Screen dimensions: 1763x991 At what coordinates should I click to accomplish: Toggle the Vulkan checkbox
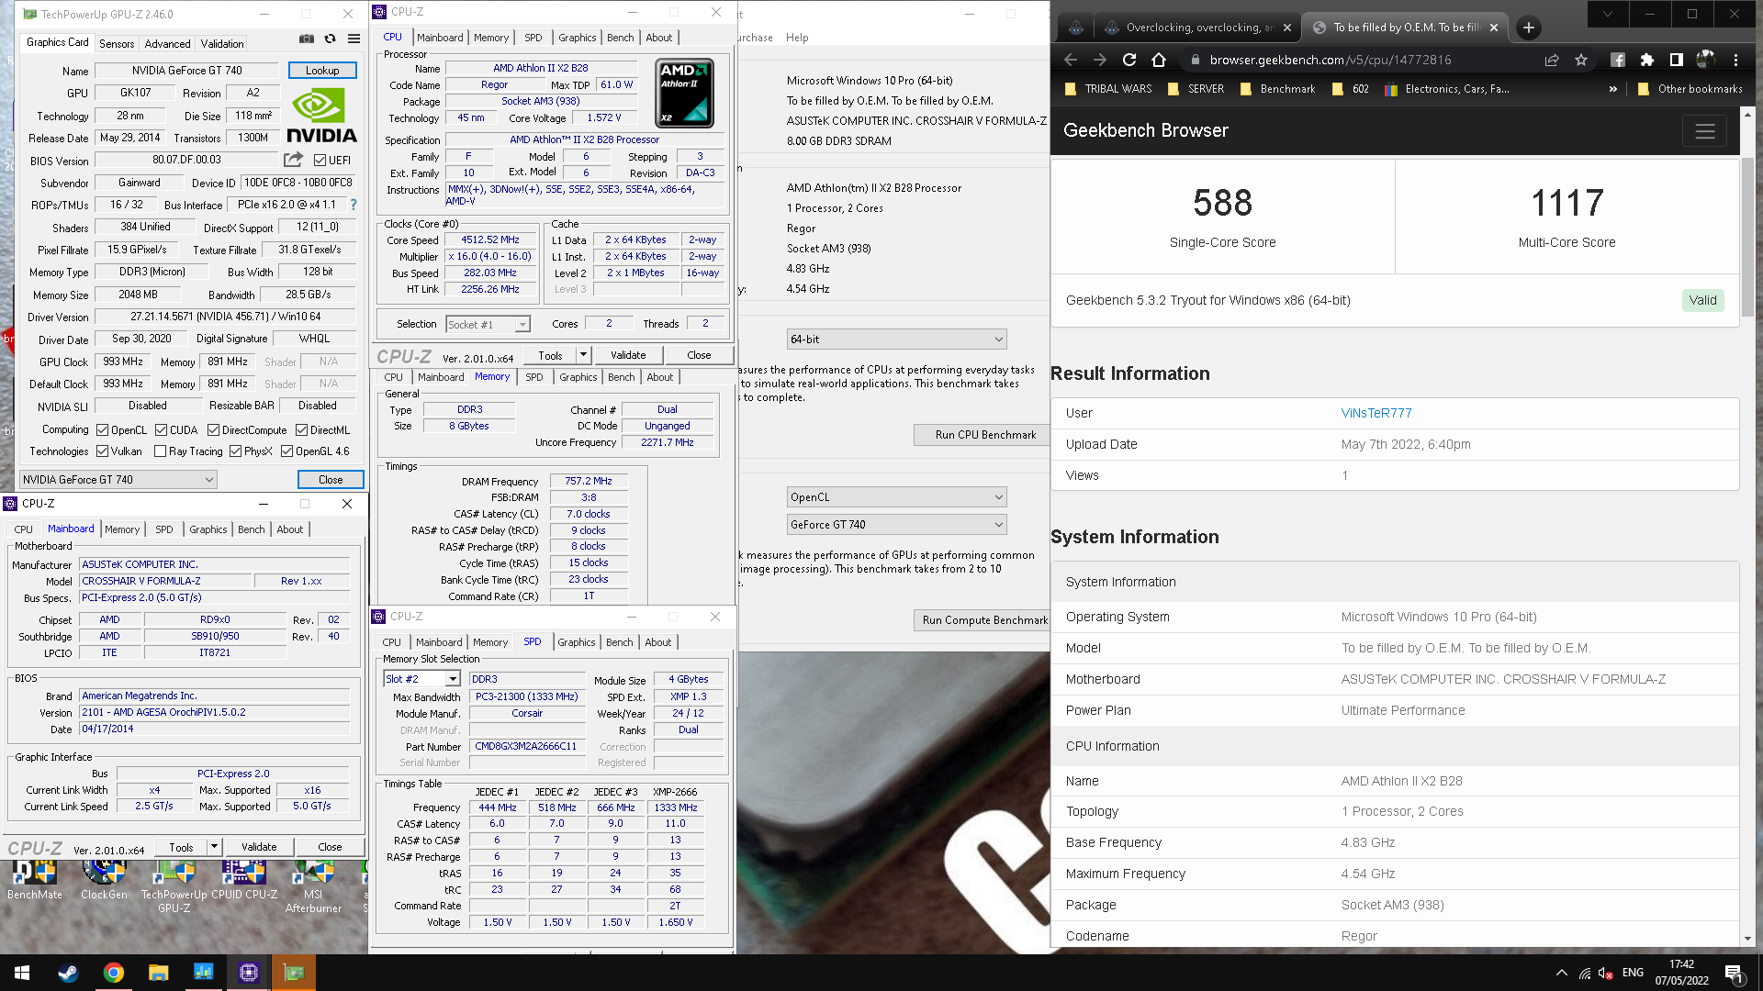tap(103, 451)
